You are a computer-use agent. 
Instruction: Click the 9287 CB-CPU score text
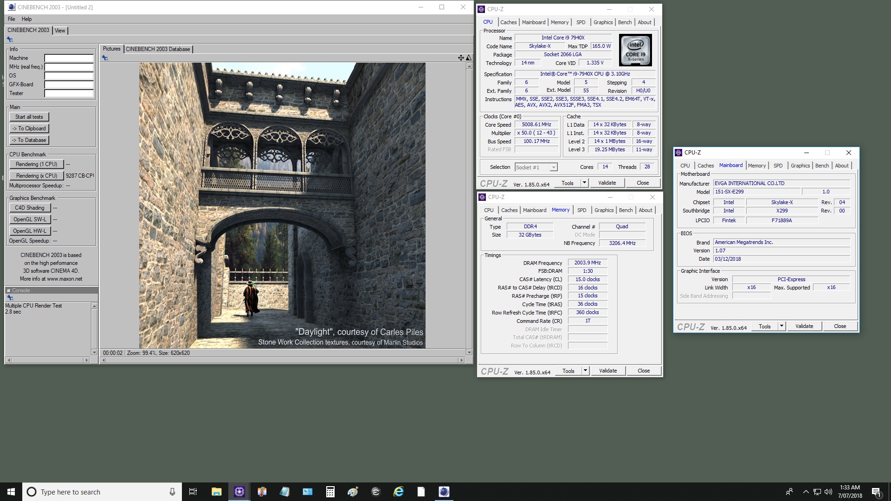coord(79,176)
